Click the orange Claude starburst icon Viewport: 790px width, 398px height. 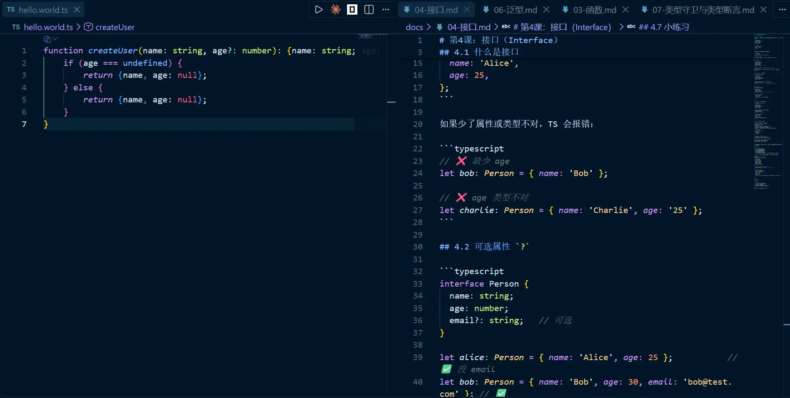335,9
